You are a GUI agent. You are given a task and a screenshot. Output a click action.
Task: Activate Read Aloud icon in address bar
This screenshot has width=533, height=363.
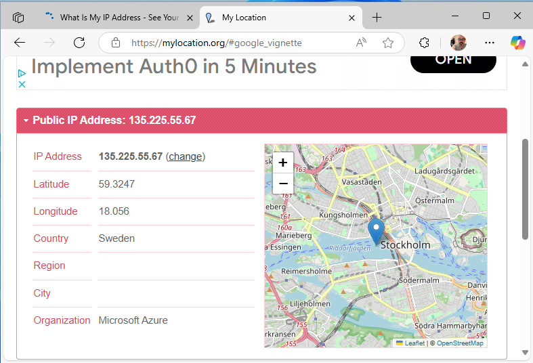coord(361,43)
